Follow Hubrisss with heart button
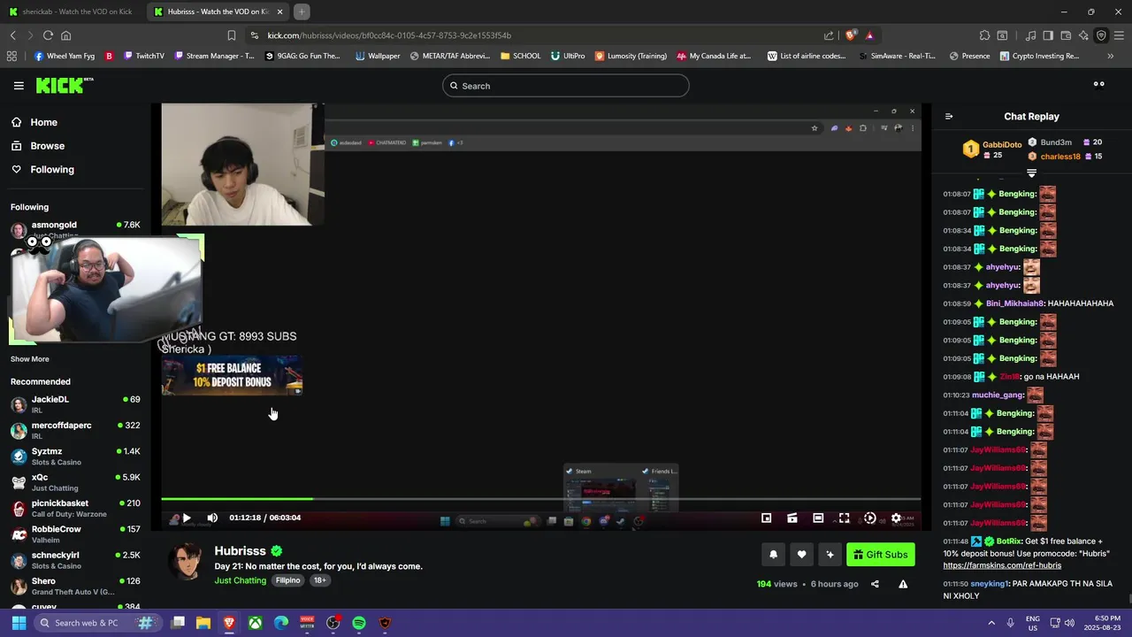 pyautogui.click(x=801, y=555)
